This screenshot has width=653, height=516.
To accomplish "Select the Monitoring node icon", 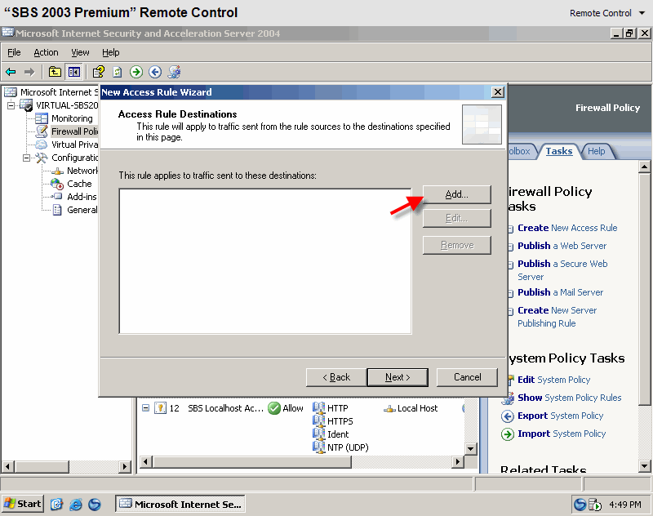I will pyautogui.click(x=42, y=118).
